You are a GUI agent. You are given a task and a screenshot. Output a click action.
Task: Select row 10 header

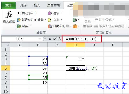[6, 92]
